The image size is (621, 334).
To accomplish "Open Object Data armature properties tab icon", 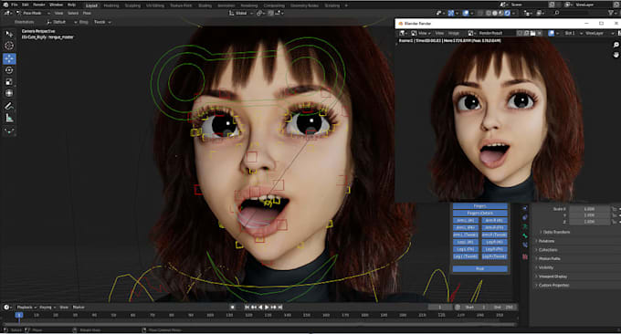I will [x=525, y=226].
